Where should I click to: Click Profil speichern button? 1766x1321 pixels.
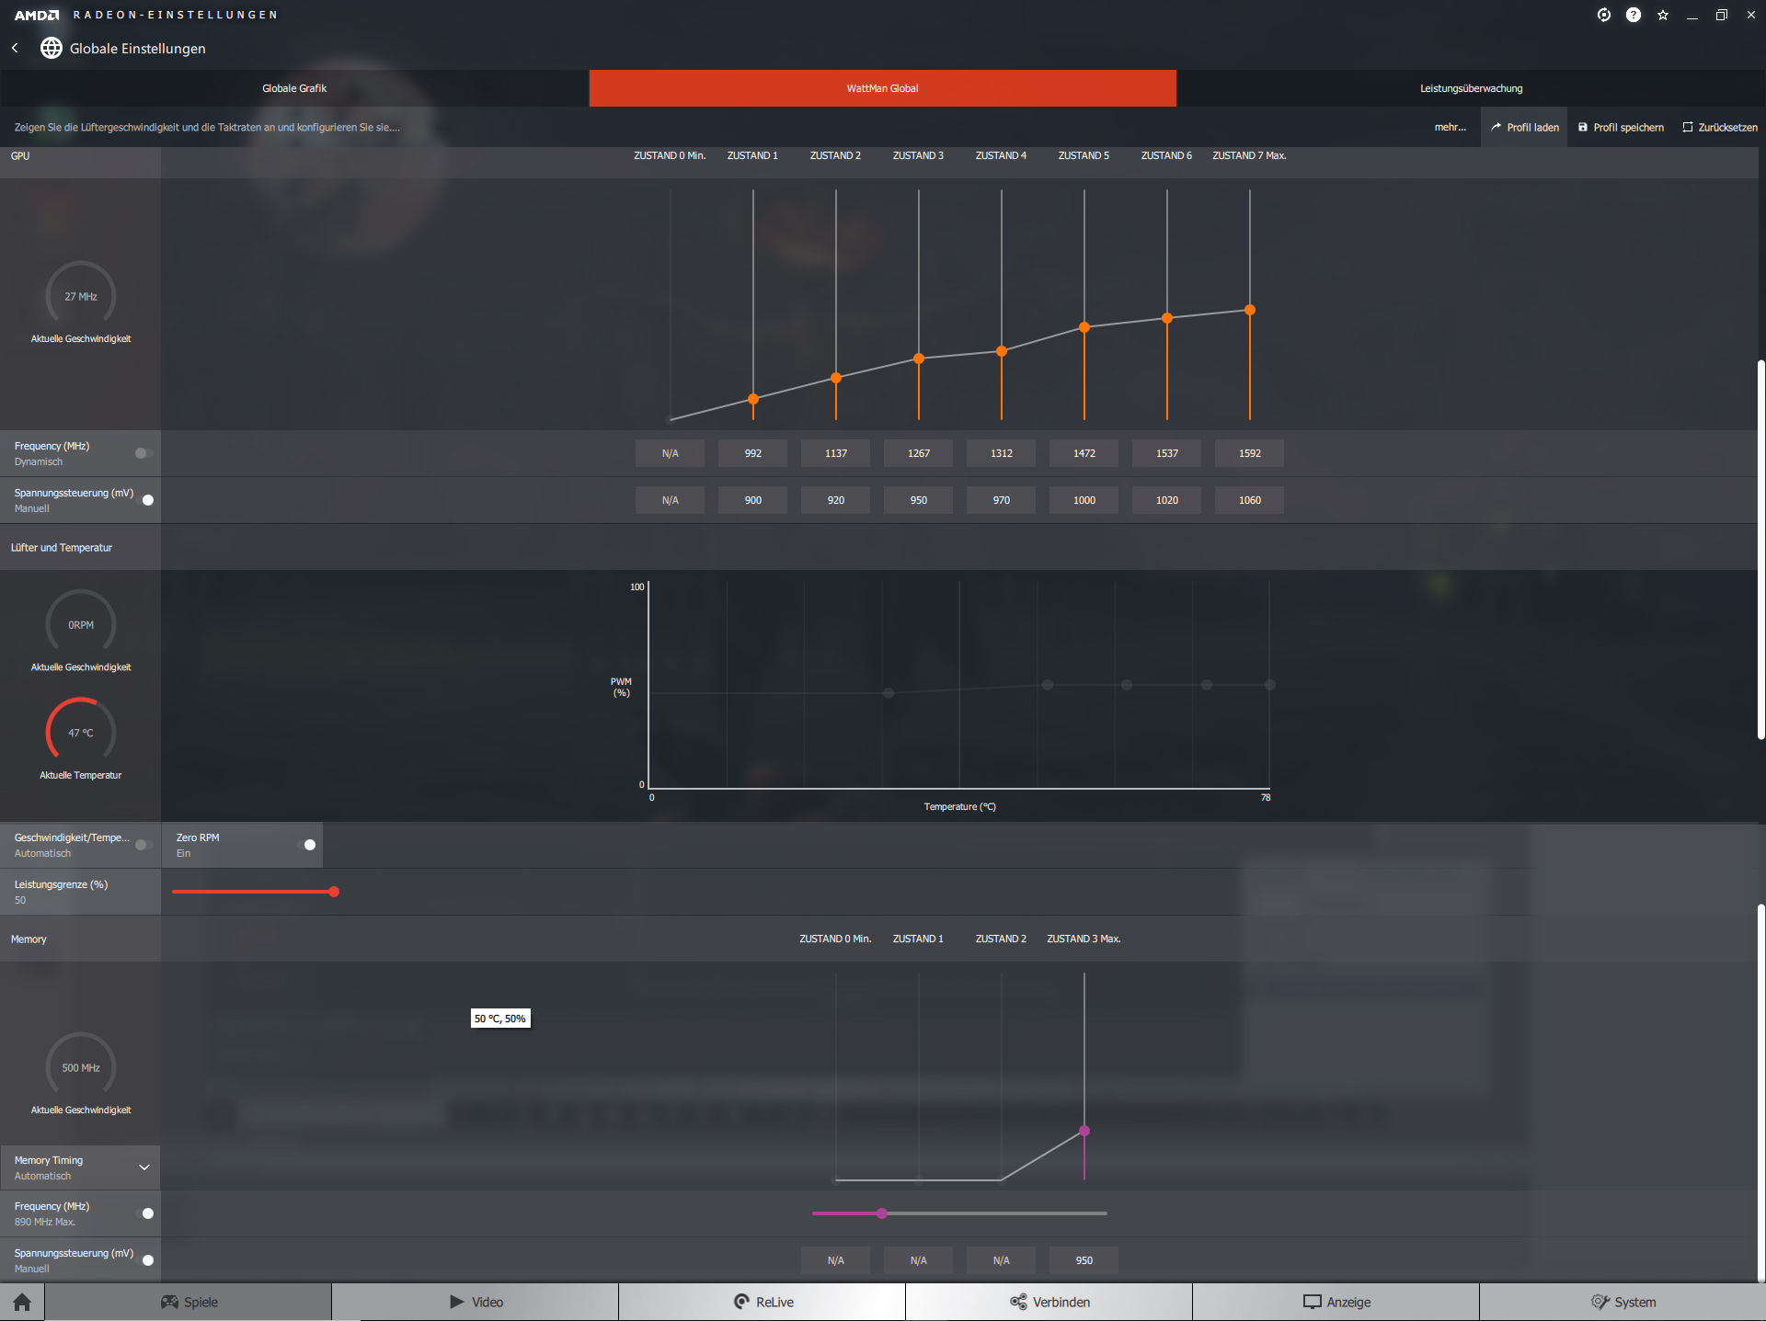(1621, 127)
